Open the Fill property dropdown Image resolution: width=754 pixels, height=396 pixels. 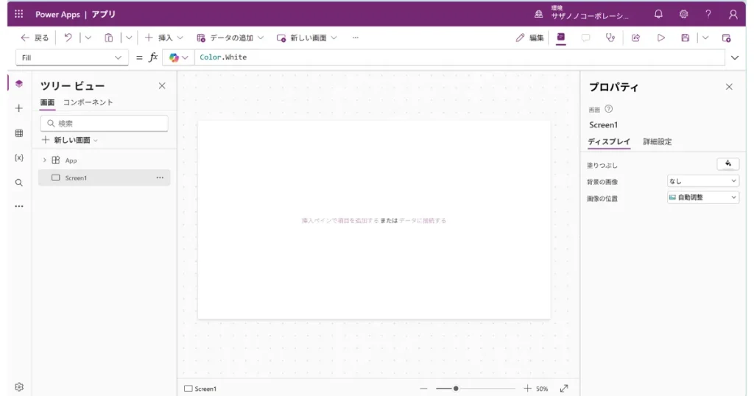point(71,57)
